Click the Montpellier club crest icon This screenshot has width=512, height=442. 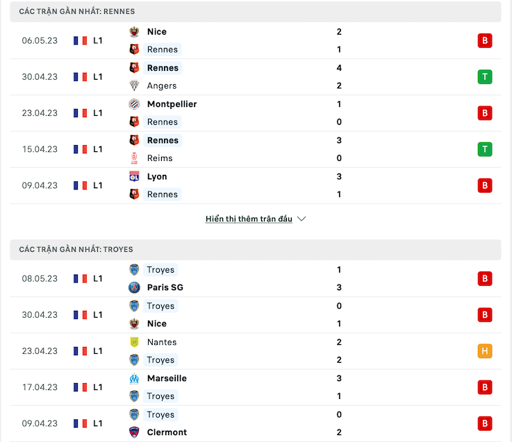(134, 104)
